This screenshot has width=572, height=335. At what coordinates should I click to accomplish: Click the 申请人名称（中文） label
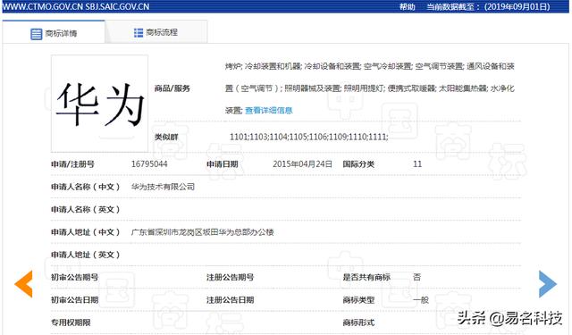click(86, 187)
